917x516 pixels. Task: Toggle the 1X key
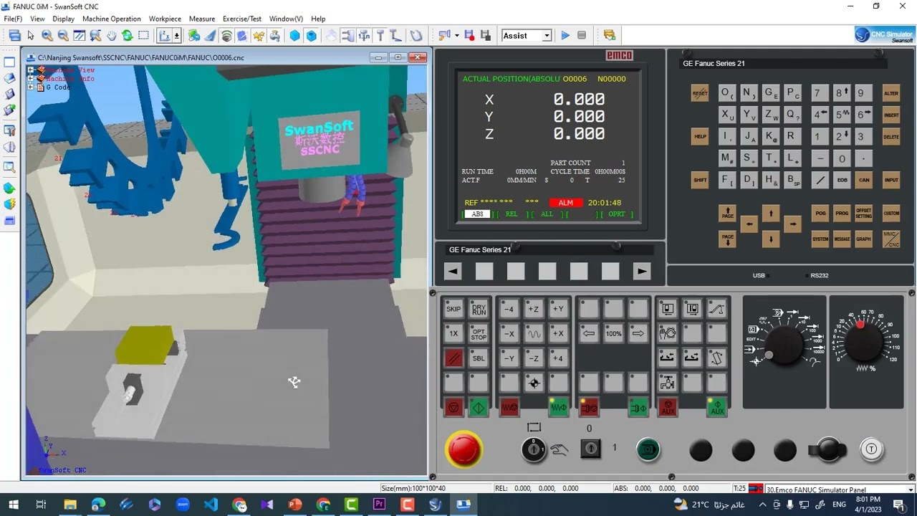(x=453, y=334)
